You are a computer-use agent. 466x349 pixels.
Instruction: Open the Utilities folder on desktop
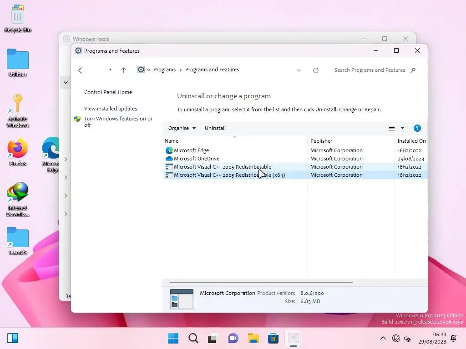coord(18,63)
